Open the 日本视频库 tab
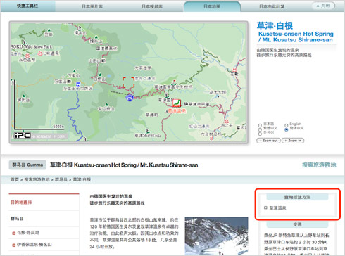 152,6
